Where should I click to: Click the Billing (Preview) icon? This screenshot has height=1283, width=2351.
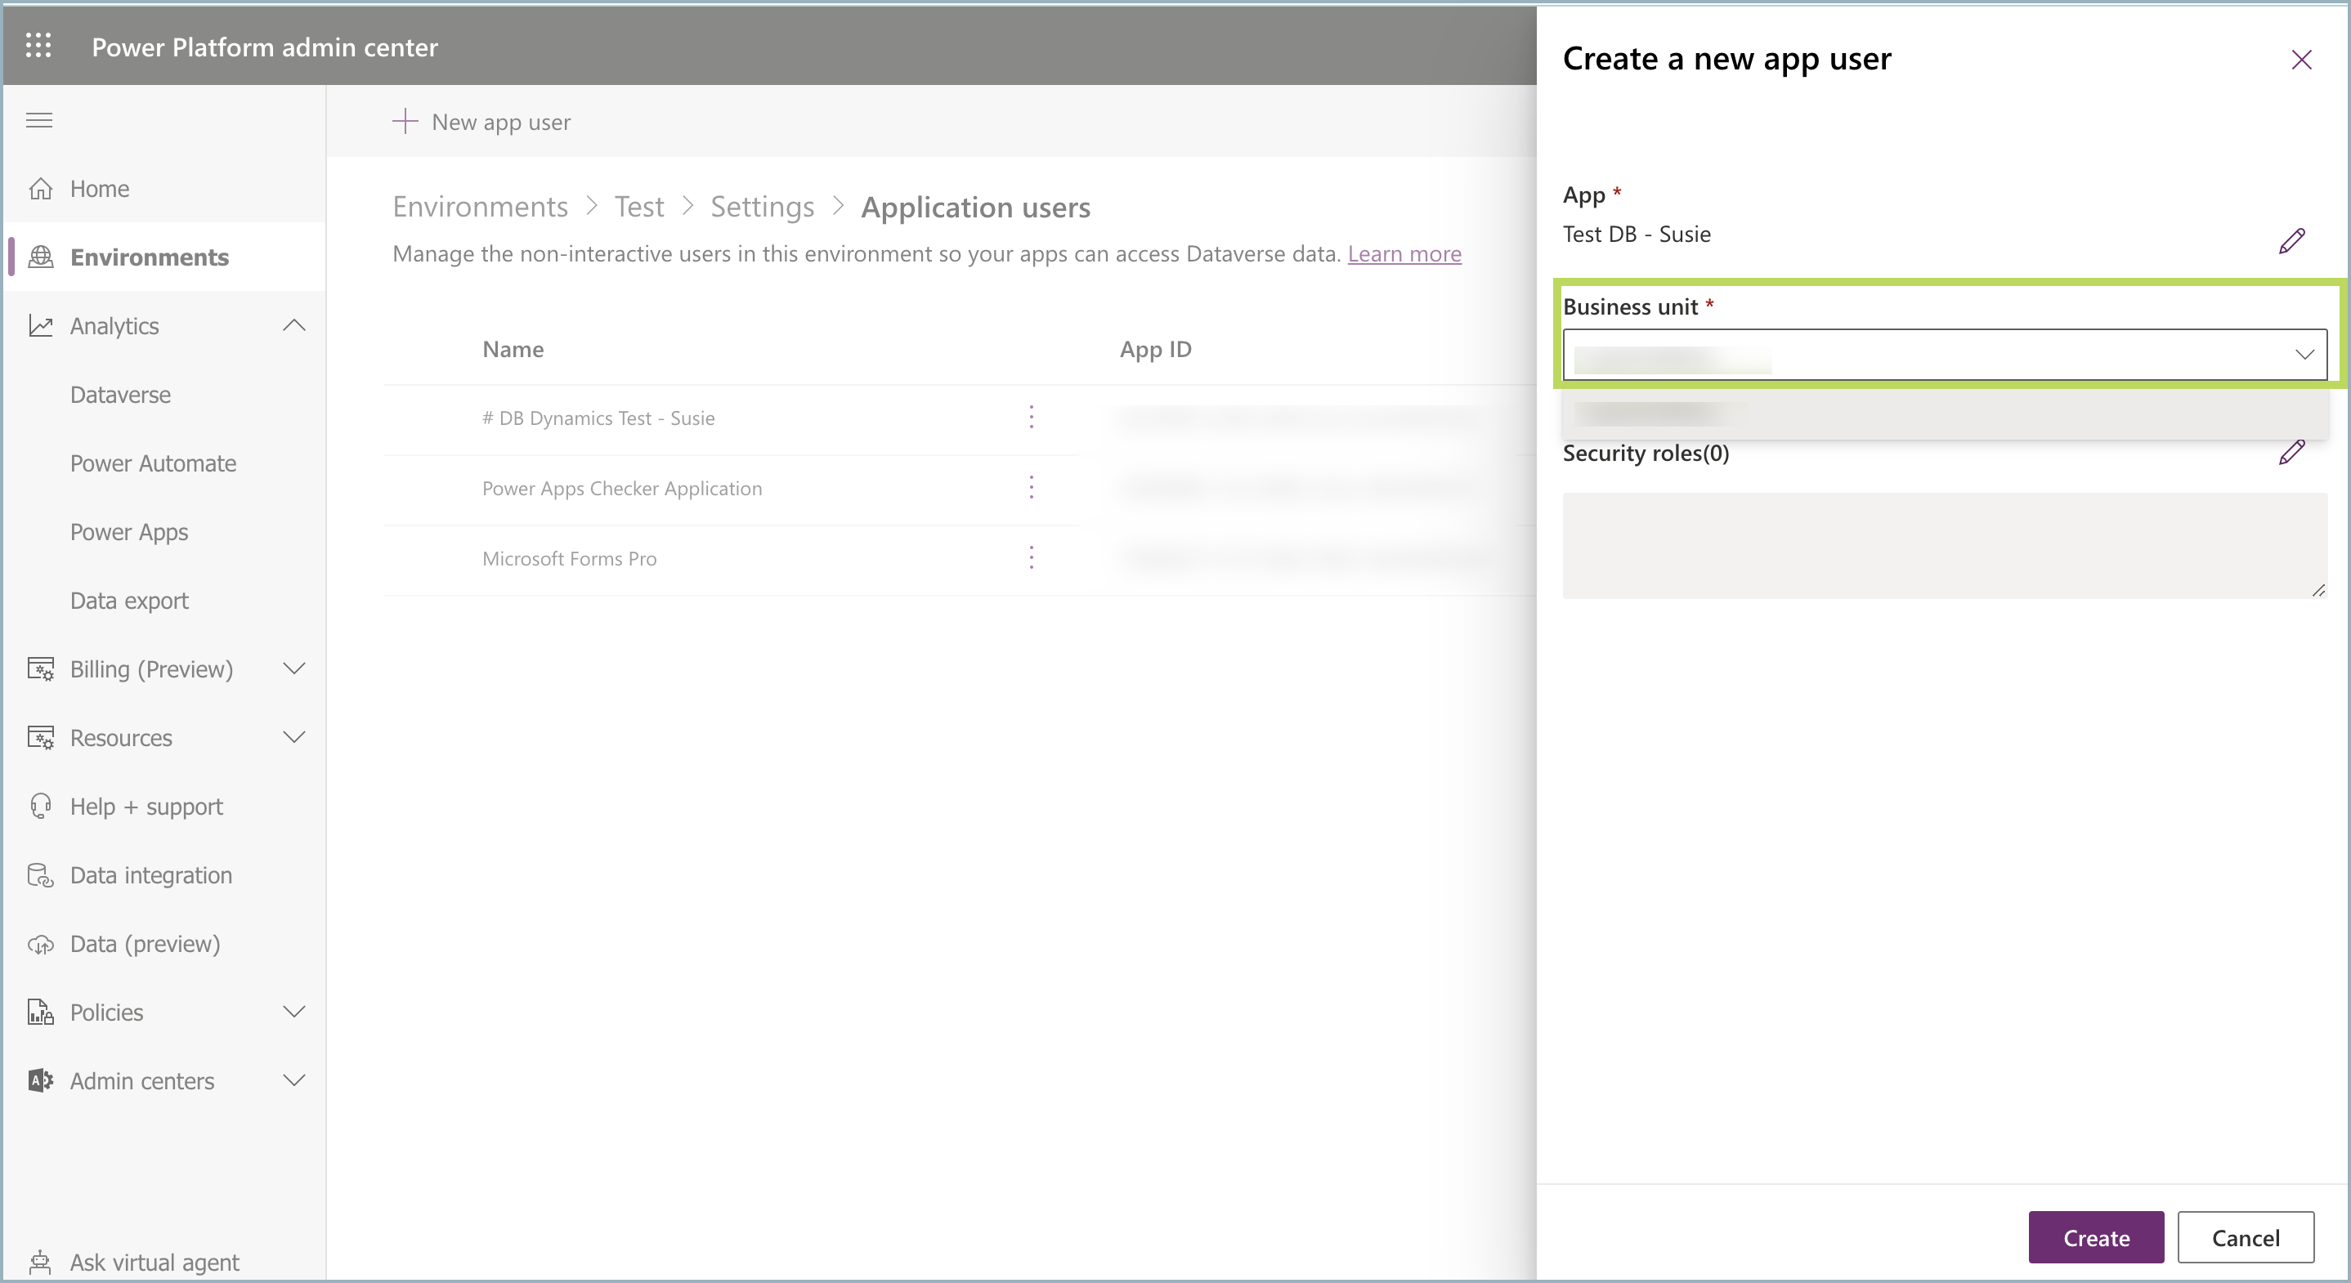pyautogui.click(x=40, y=668)
